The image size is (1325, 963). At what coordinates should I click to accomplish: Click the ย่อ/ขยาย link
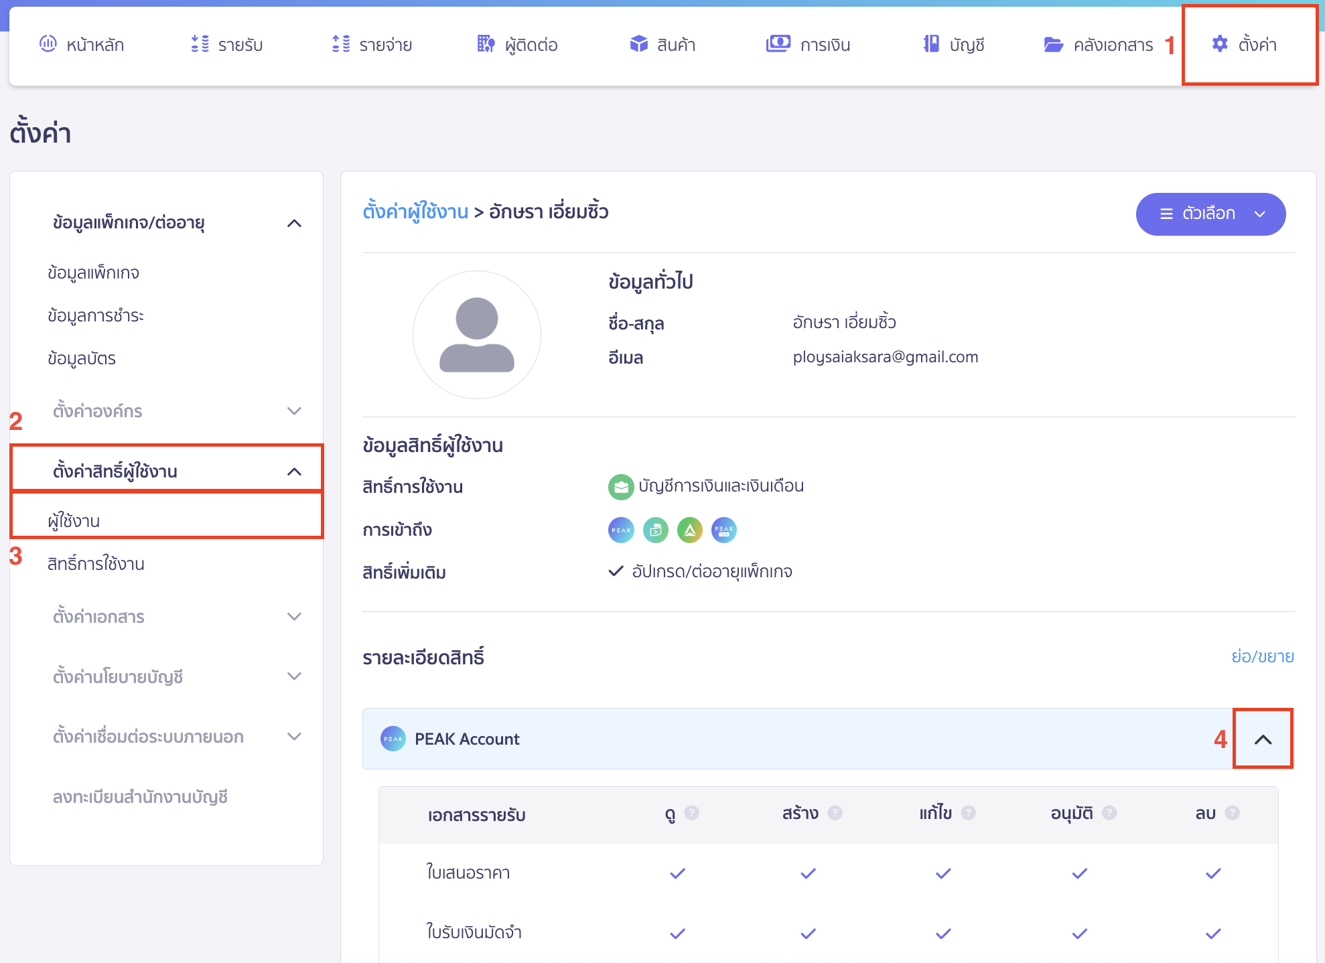(1262, 656)
